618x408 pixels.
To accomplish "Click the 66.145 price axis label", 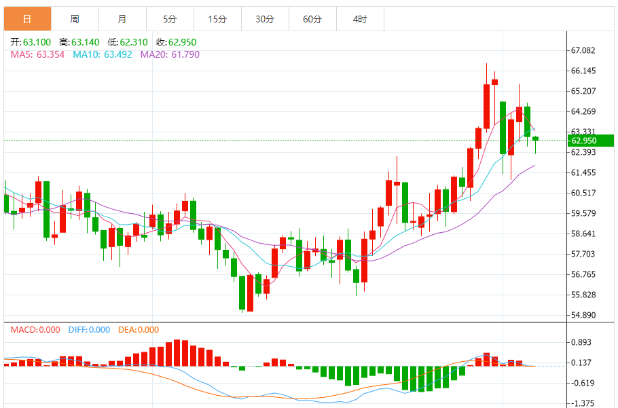I will [583, 71].
